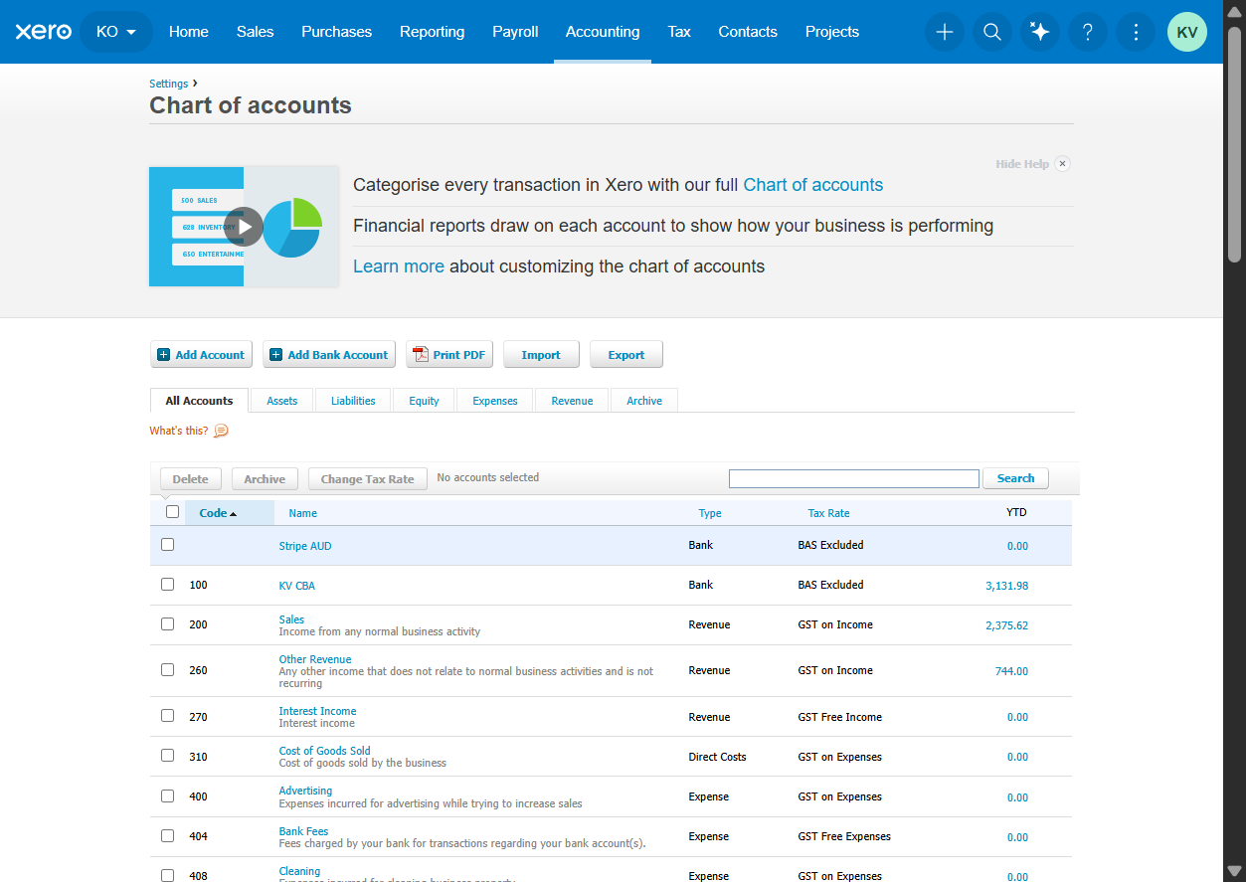Open the help question mark icon
This screenshot has height=882, width=1246.
[x=1088, y=32]
